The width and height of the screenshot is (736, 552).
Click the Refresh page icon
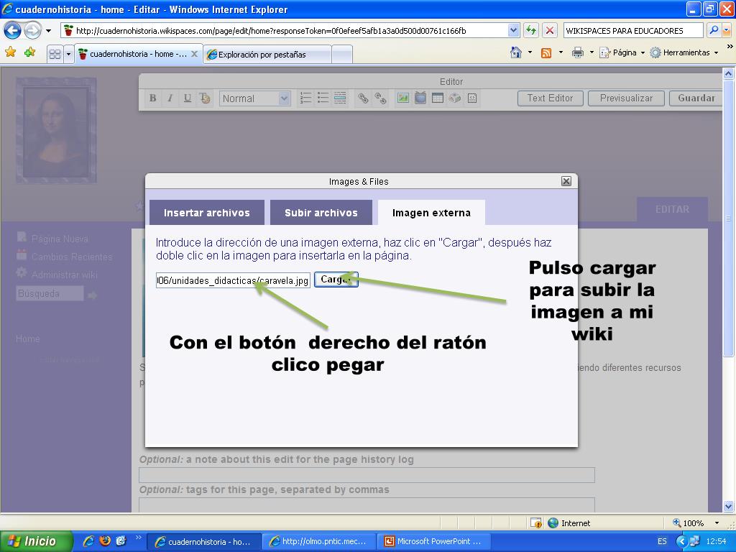[531, 31]
